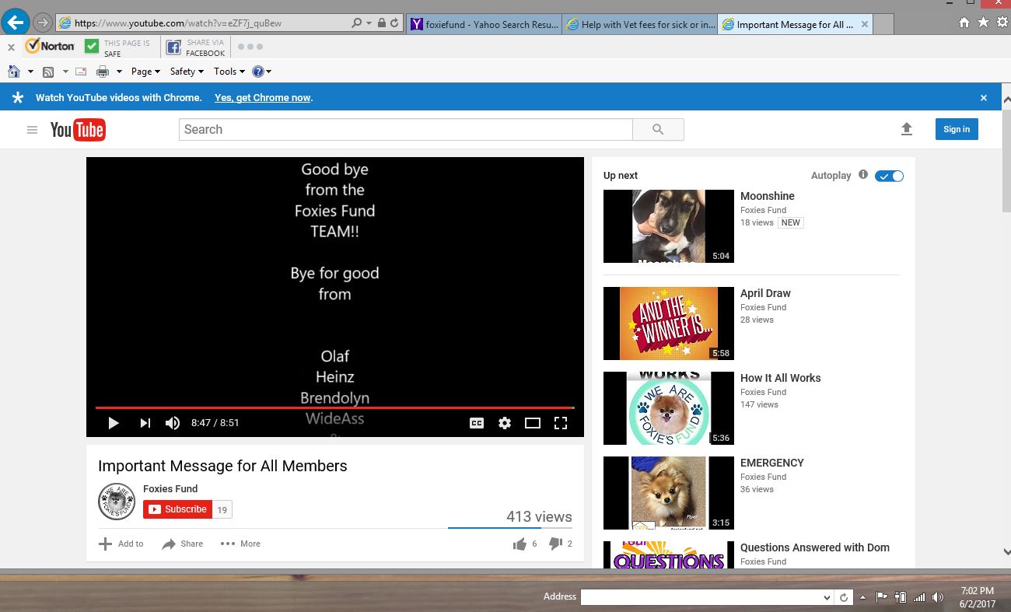
Task: Click the YouTube logo
Action: [x=78, y=130]
